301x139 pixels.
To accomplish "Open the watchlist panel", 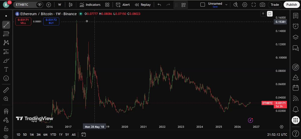I will (x=296, y=16).
